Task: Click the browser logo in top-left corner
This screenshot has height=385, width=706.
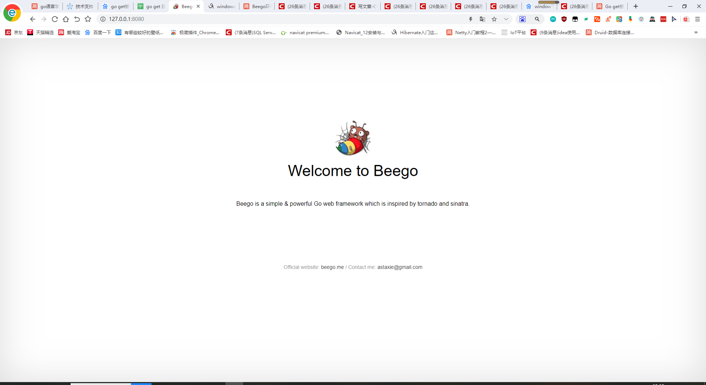Action: click(x=12, y=13)
